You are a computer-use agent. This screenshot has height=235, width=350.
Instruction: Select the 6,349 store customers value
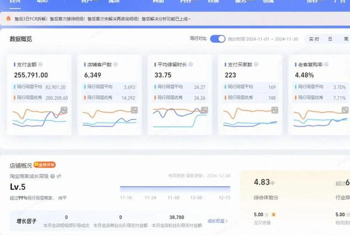pos(92,75)
